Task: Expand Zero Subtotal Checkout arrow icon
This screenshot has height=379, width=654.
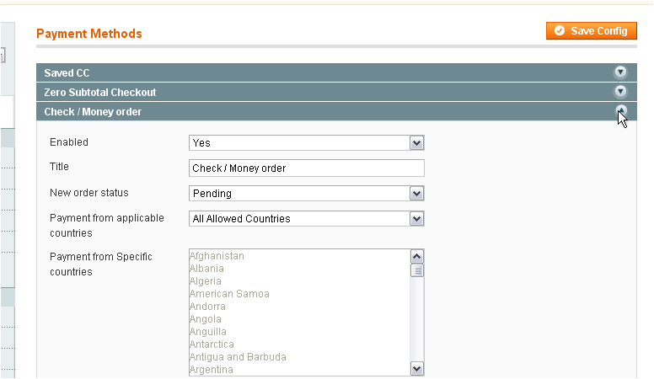Action: point(620,92)
